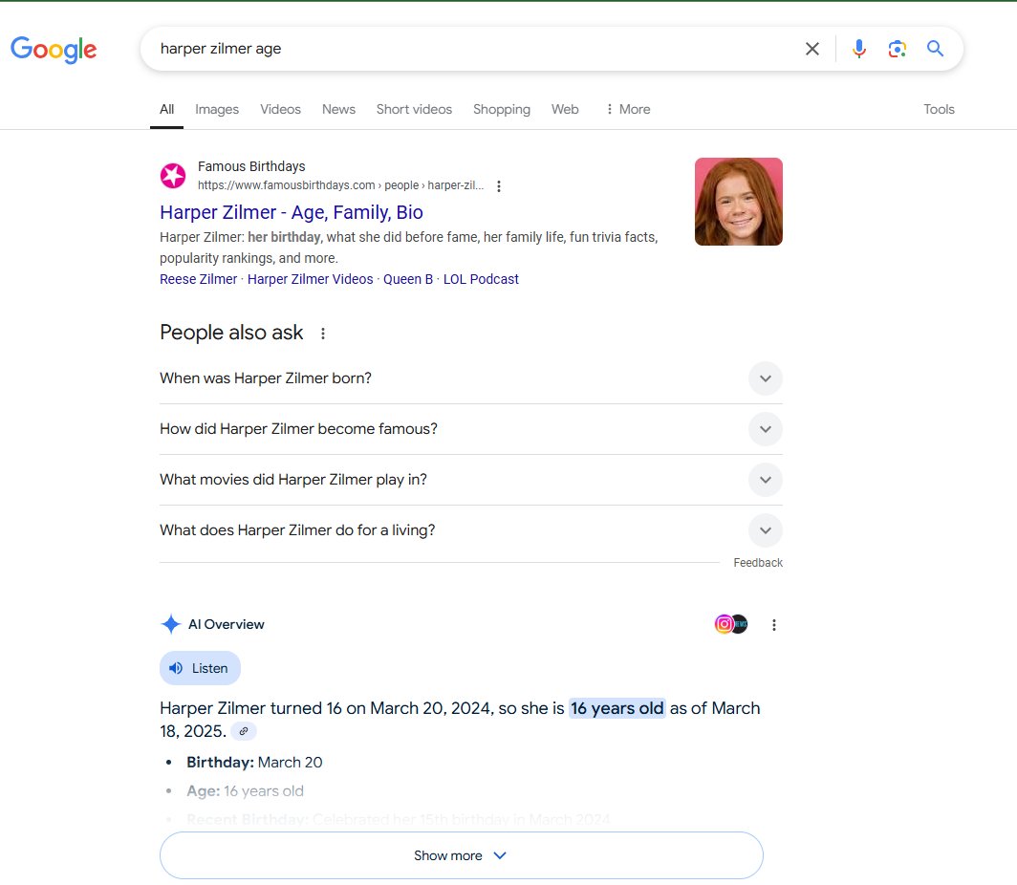The height and width of the screenshot is (885, 1017).
Task: Click the AI Overview sparkle icon
Action: (170, 624)
